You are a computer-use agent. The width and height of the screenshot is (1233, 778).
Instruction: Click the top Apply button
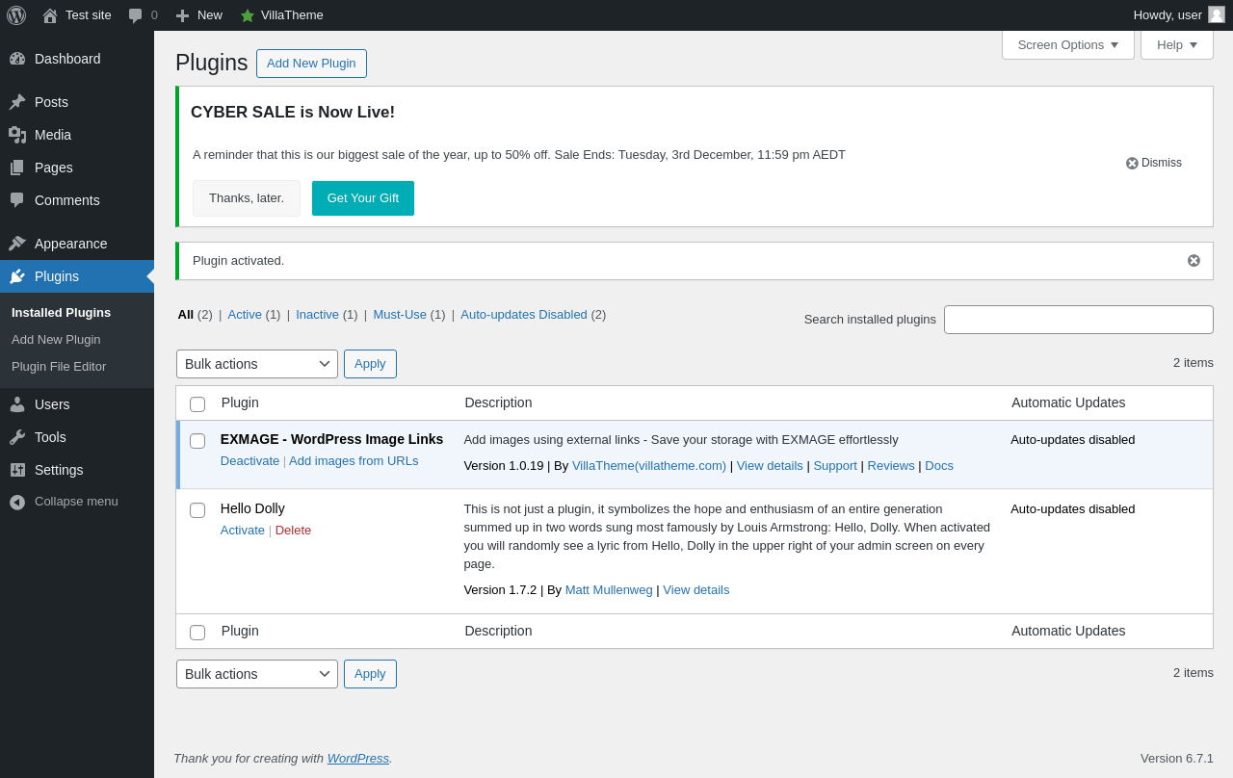[370, 364]
